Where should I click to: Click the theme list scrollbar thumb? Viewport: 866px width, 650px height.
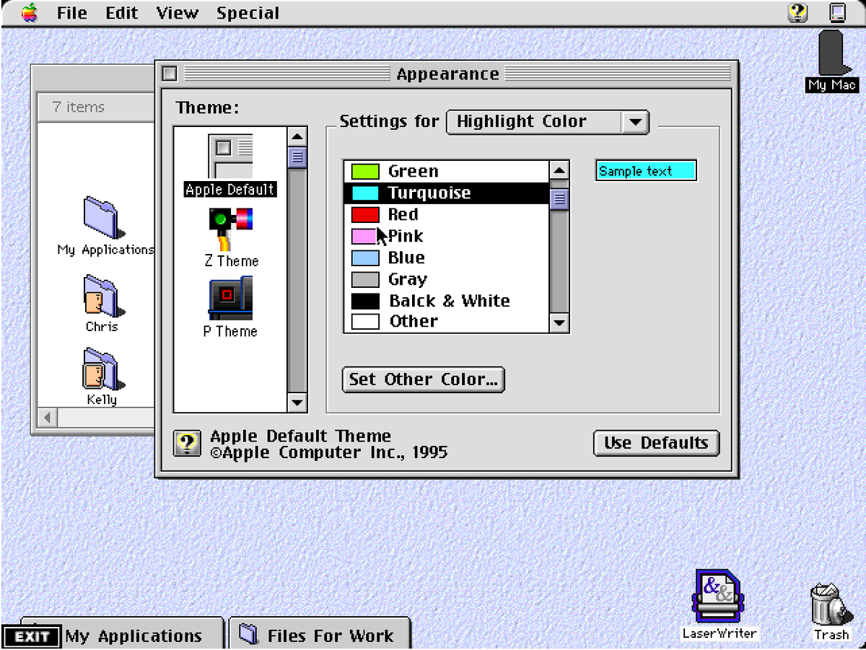coord(297,157)
